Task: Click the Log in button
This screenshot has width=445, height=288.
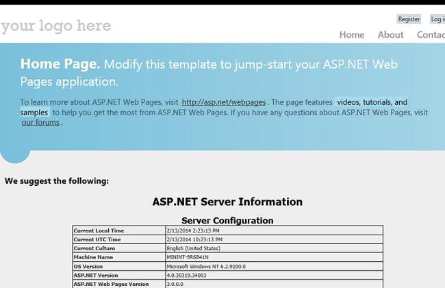Action: tap(437, 19)
